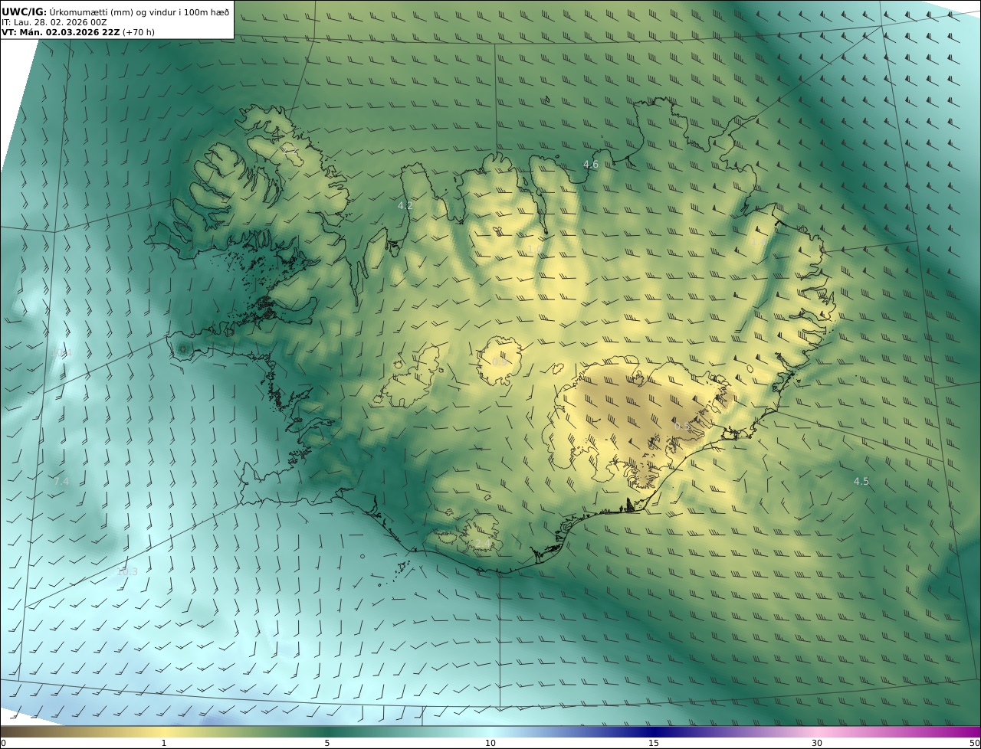
Task: Click the color scale tick label 5
Action: pos(327,743)
